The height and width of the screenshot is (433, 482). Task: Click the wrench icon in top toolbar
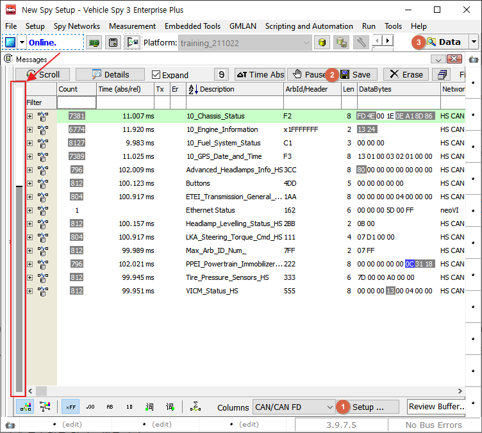361,42
